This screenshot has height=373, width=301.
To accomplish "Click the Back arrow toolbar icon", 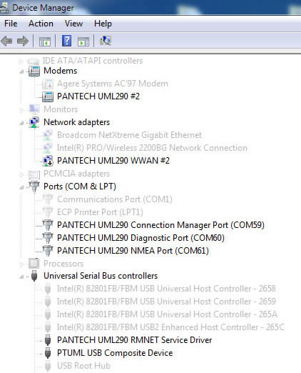I will 6,41.
